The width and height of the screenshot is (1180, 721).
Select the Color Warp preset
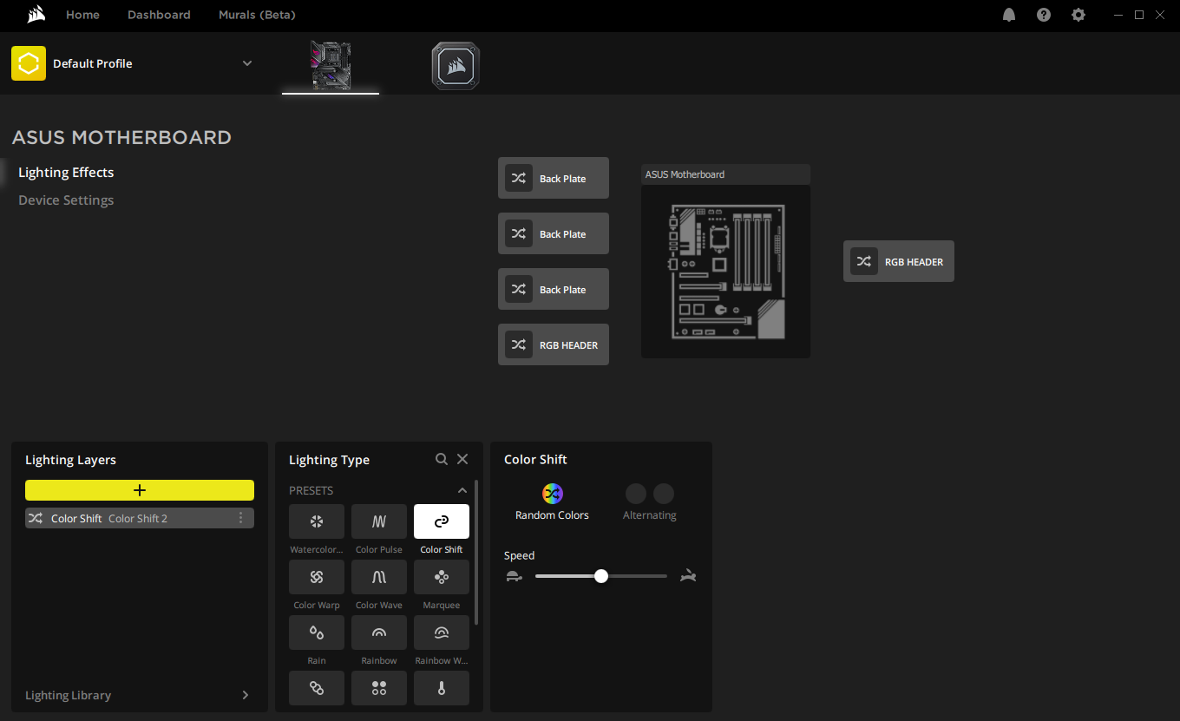click(317, 577)
